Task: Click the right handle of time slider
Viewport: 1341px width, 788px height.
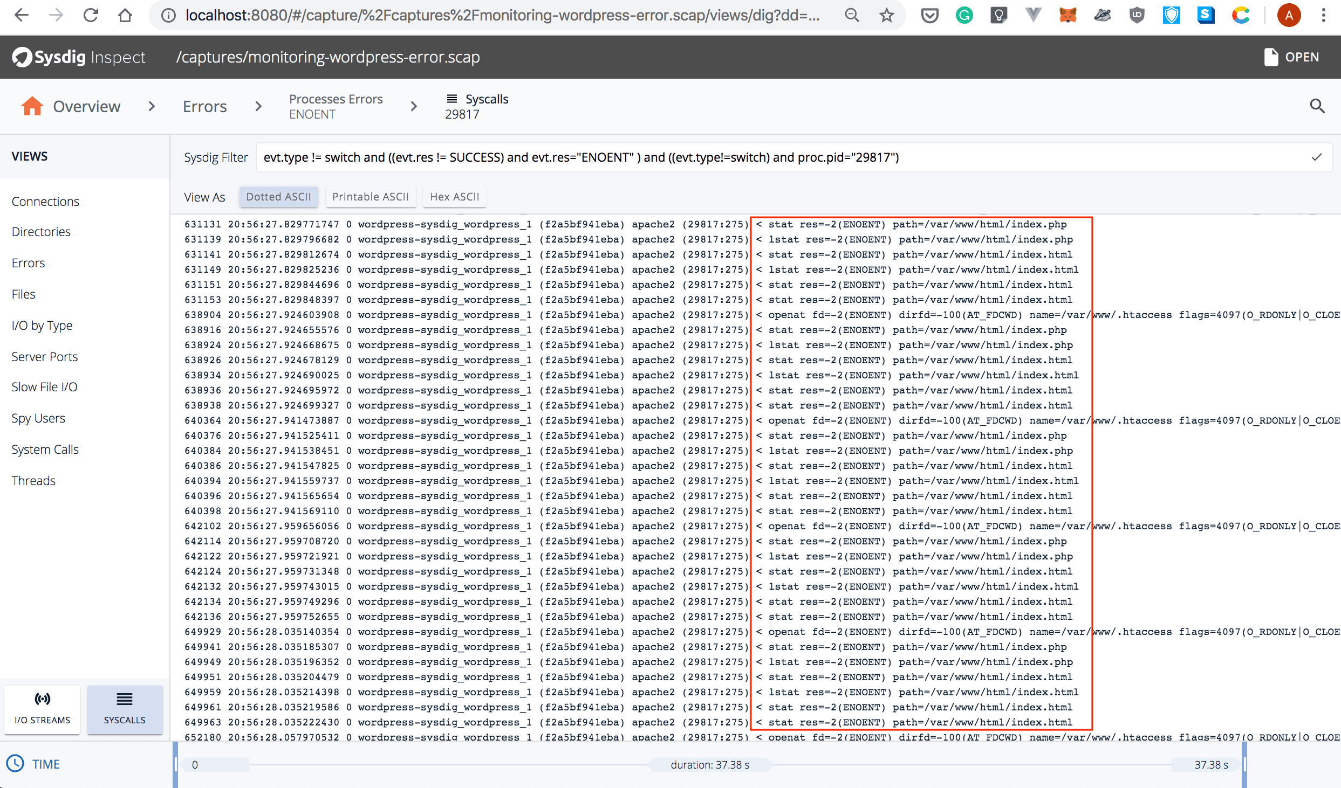Action: coord(1244,764)
